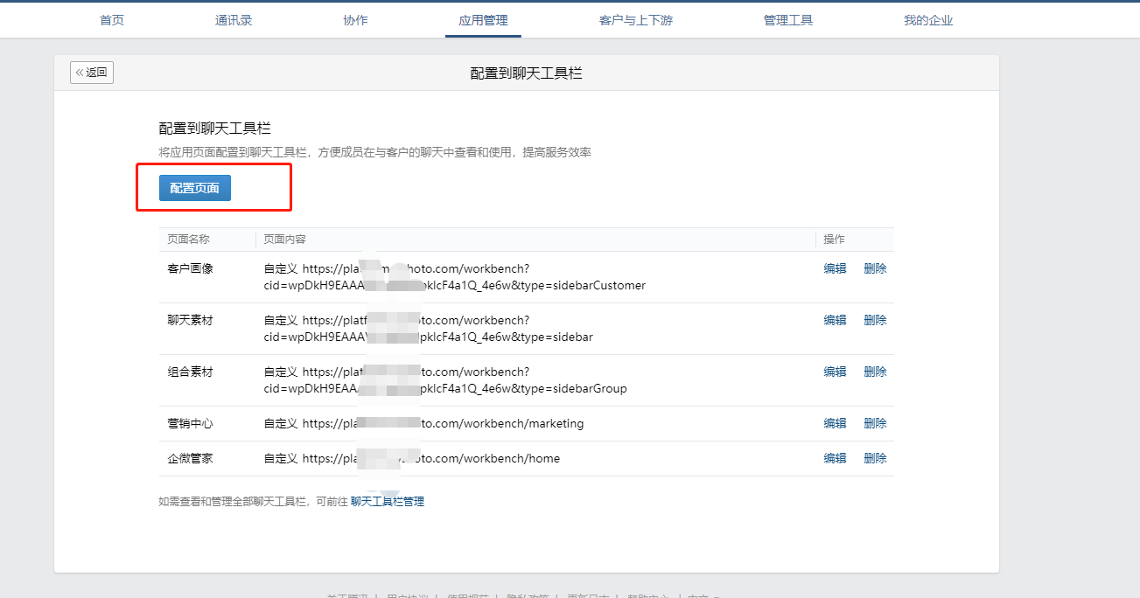Select the 营销中心 page name

point(190,423)
